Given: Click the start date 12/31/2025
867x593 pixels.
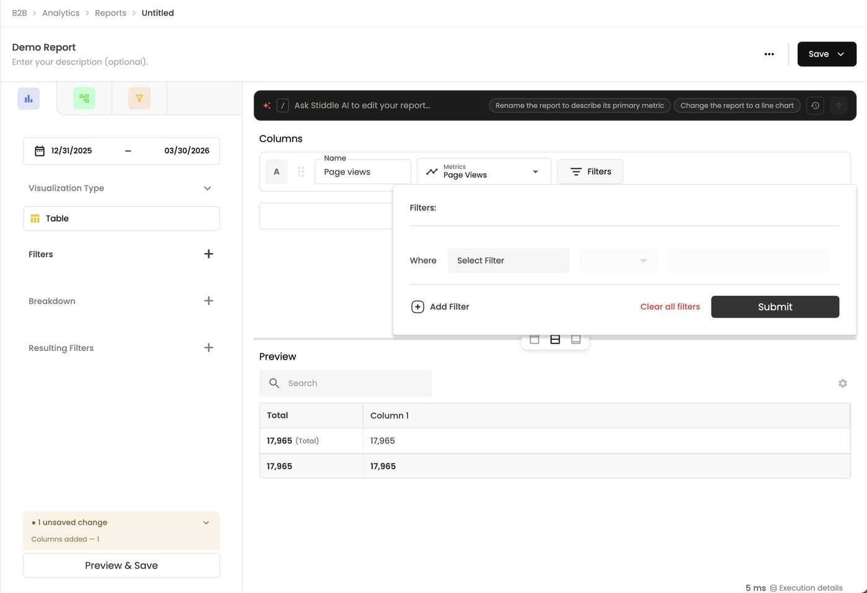Looking at the screenshot, I should pos(72,151).
